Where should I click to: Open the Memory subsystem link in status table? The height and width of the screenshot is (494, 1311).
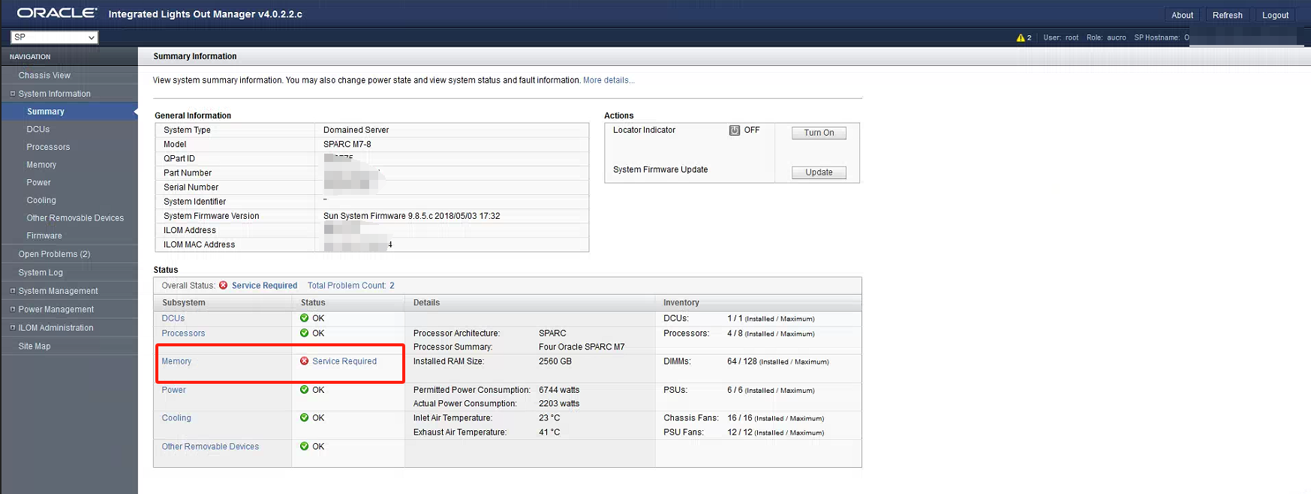point(176,361)
